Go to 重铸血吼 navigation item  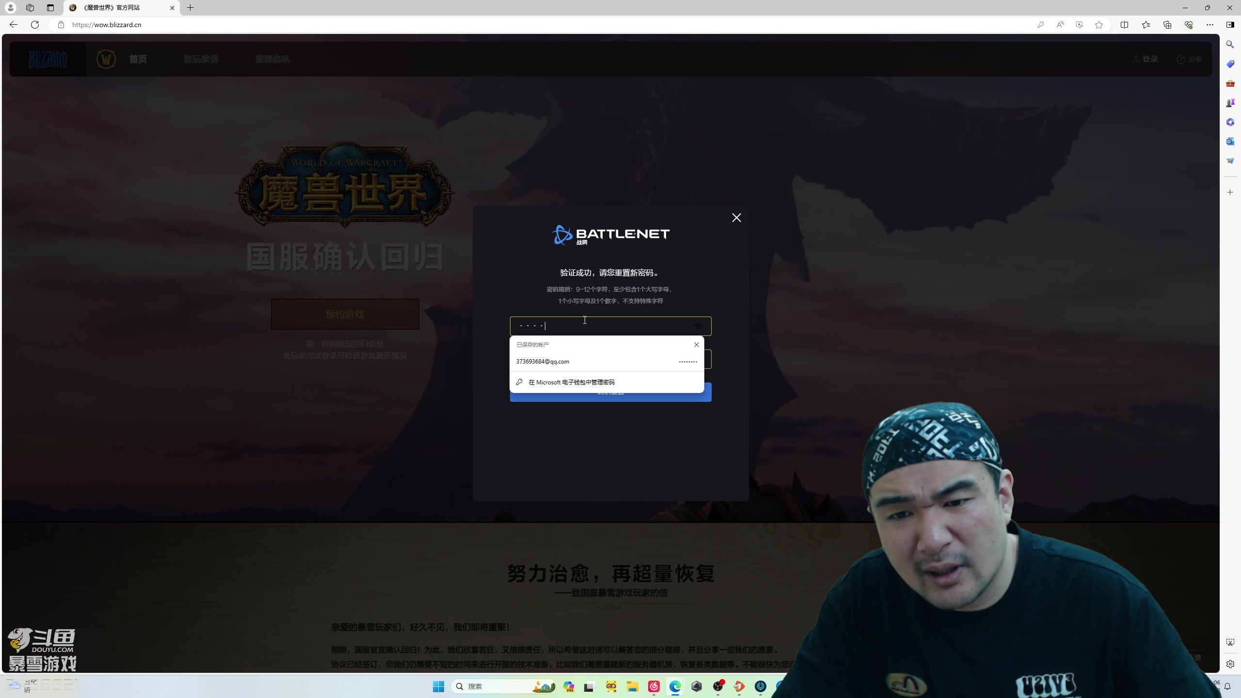pos(272,59)
